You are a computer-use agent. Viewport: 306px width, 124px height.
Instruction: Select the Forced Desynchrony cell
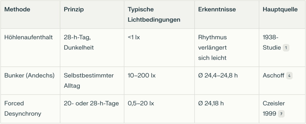click(23, 109)
